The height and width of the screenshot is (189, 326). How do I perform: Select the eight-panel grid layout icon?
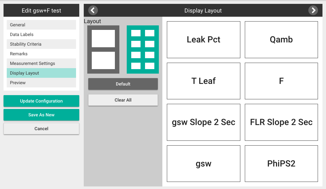tap(143, 50)
